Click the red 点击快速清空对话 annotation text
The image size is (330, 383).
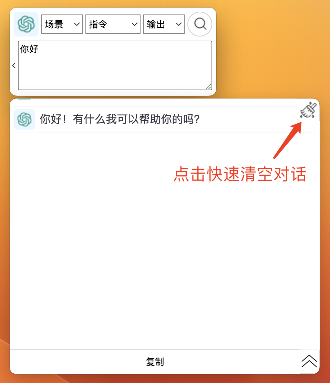click(240, 174)
